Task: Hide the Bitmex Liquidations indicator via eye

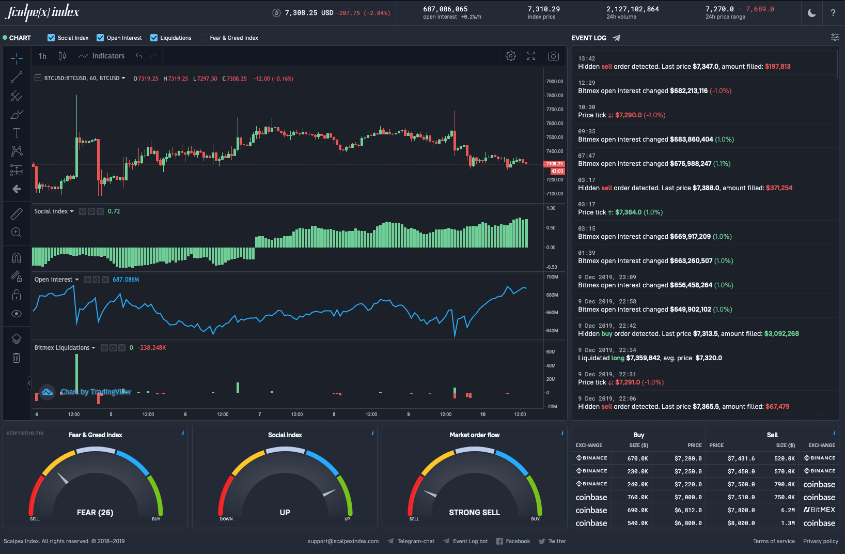Action: tap(104, 348)
